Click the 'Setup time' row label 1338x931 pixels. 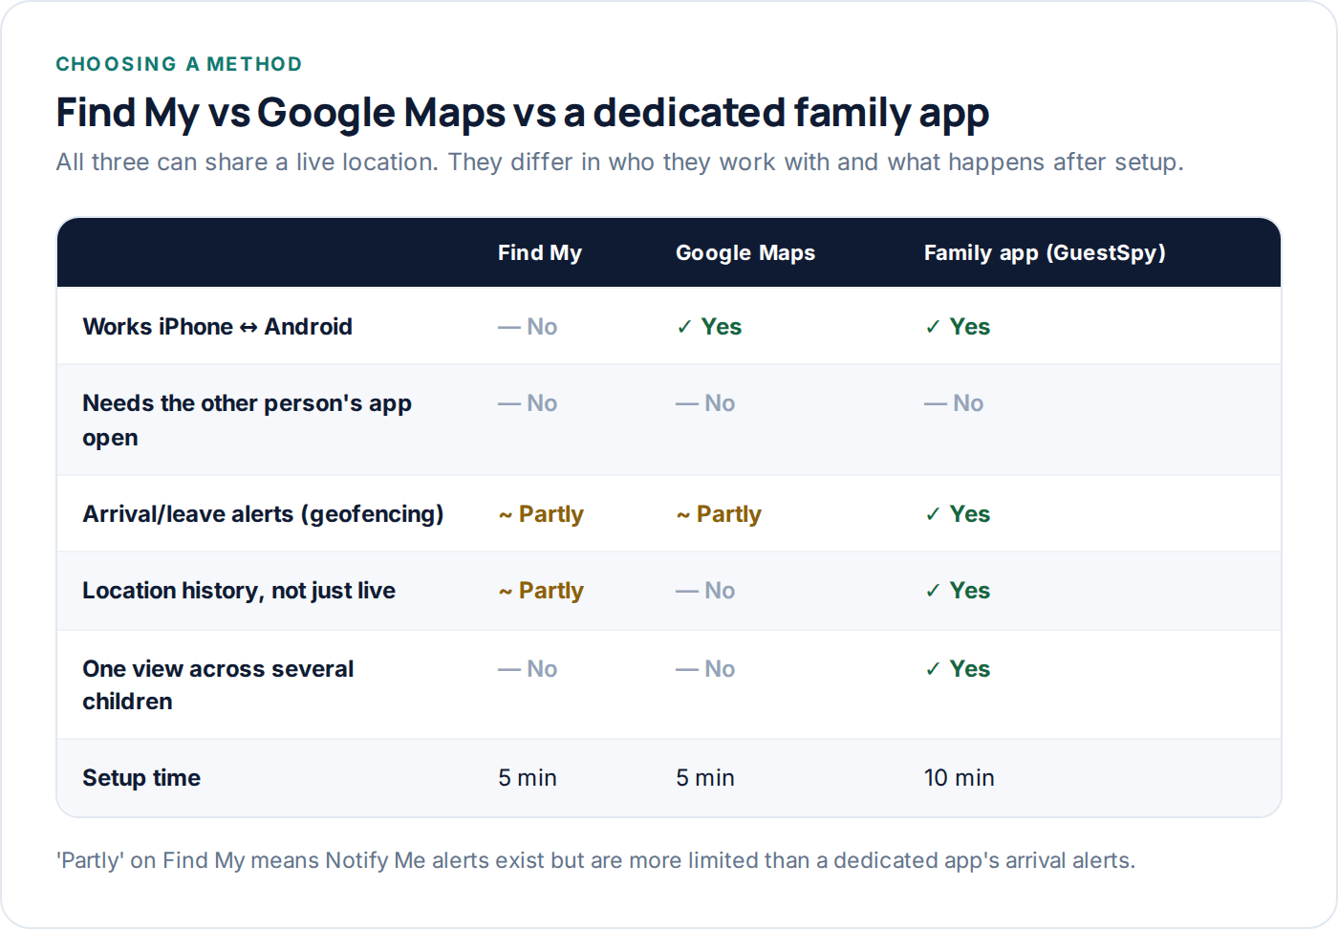[141, 778]
